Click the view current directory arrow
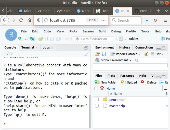 click(11, 54)
